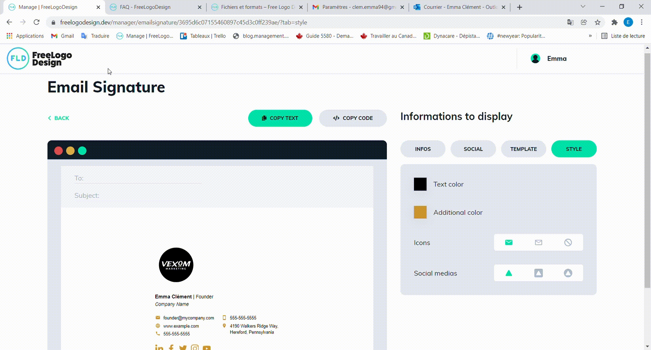Viewport: 651px width, 350px height.
Task: Reload the current page
Action: point(37,22)
